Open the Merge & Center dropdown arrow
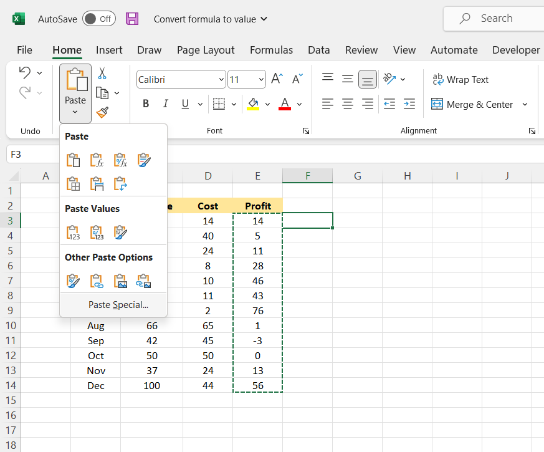 [x=525, y=105]
